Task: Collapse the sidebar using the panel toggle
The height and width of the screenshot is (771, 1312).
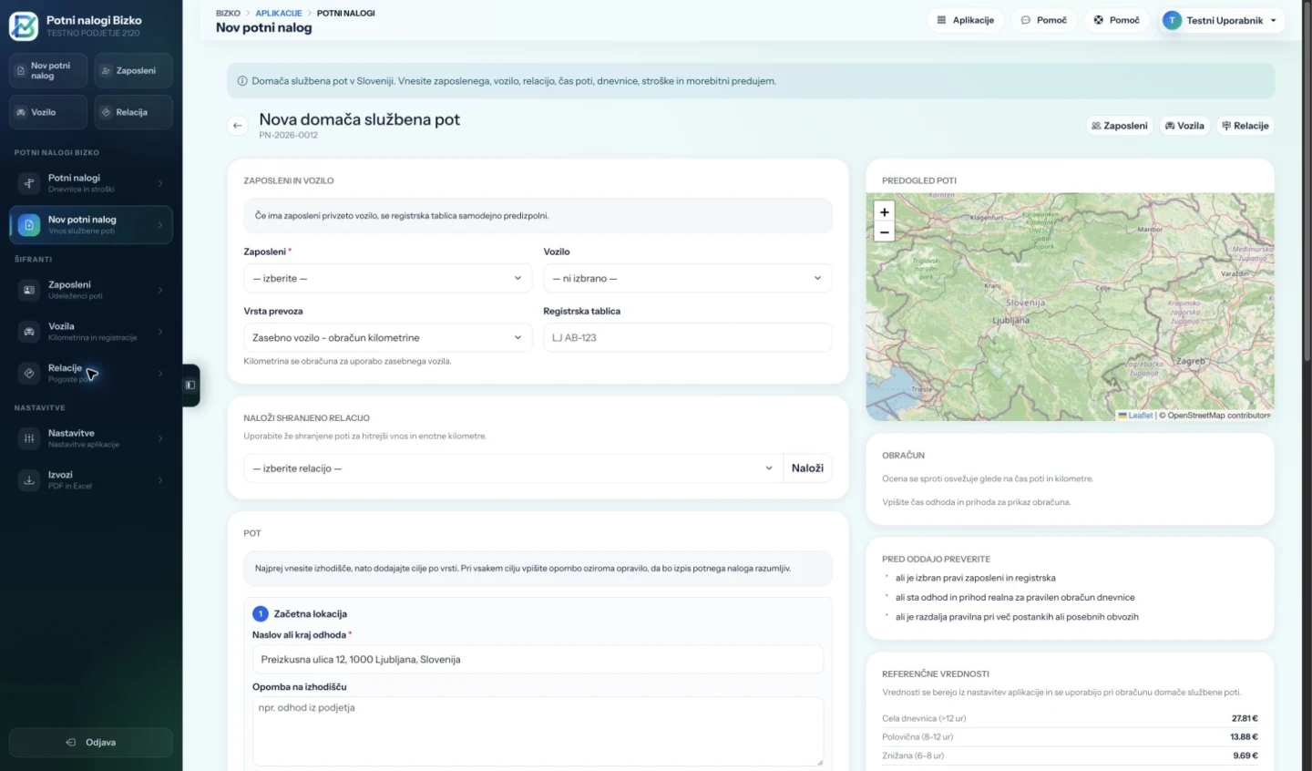Action: coord(190,385)
